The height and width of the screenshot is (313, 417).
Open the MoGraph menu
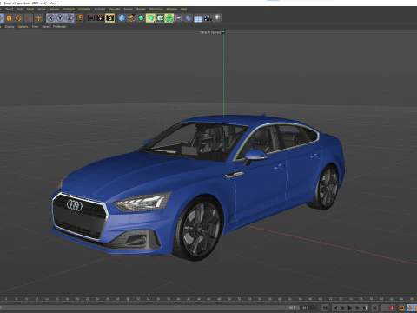click(69, 9)
